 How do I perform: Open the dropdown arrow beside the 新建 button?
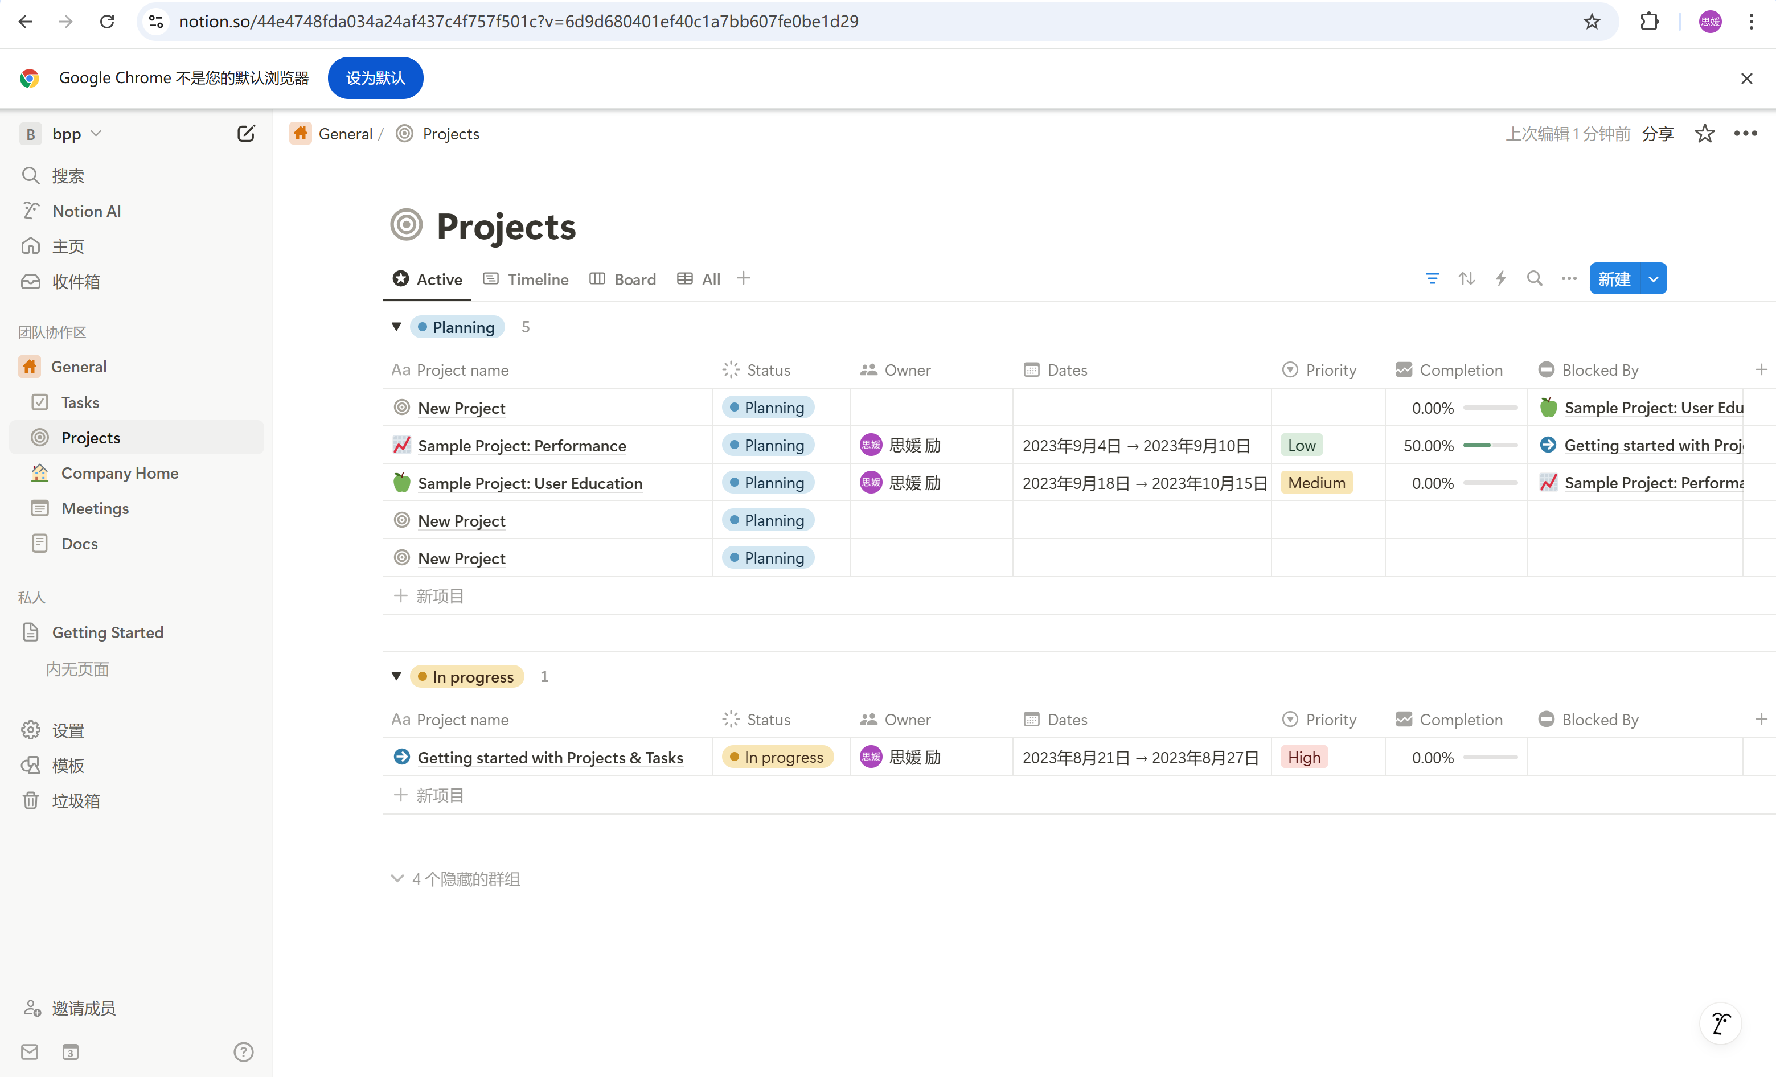tap(1654, 279)
